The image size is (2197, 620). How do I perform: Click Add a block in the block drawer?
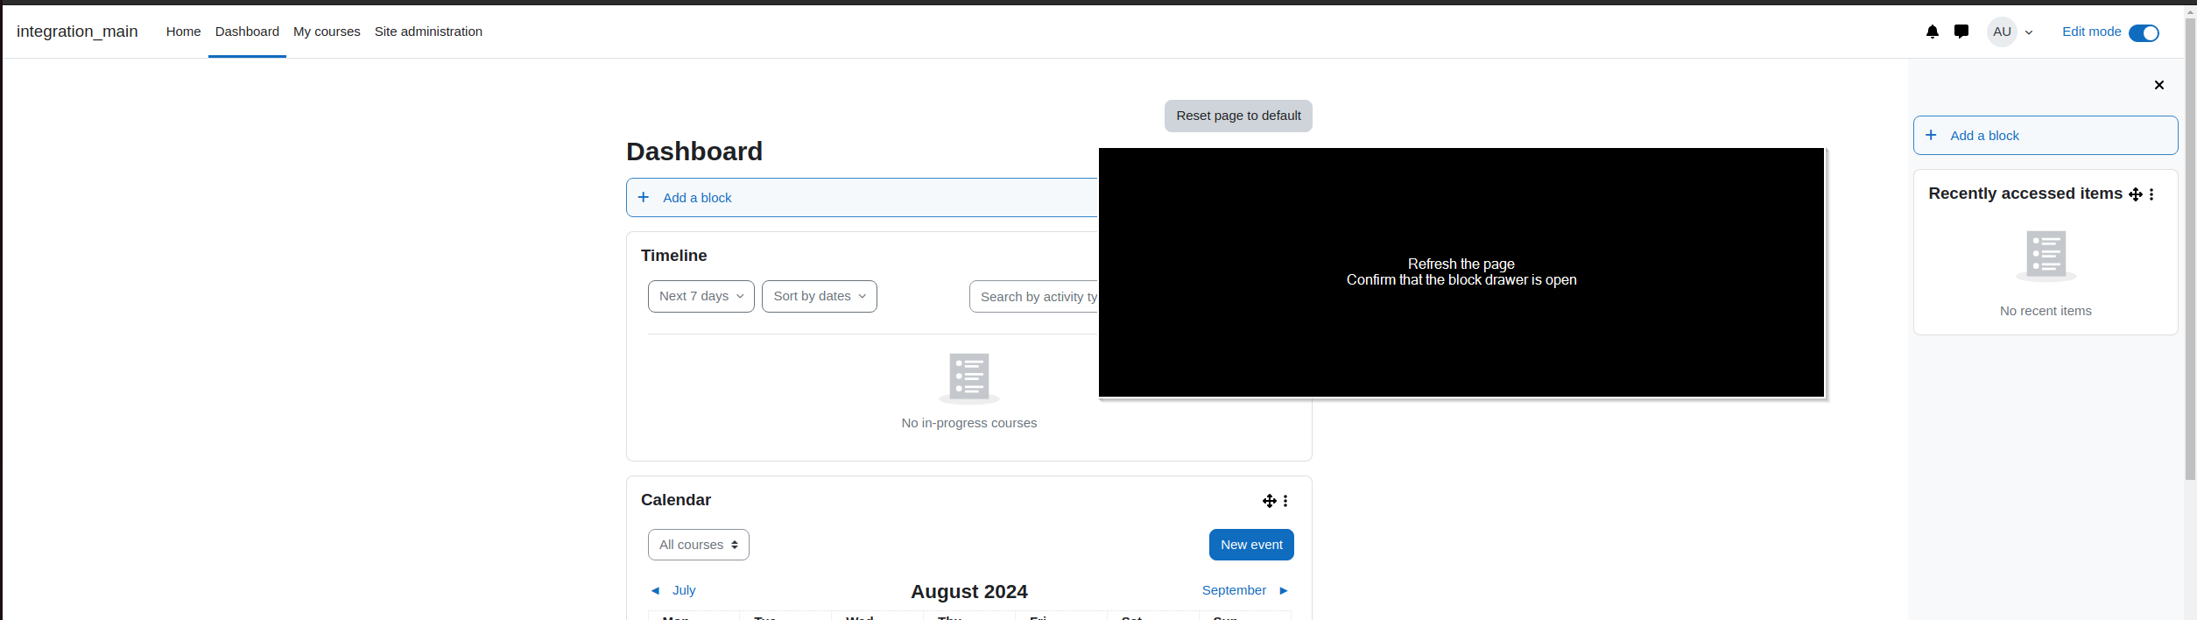2046,136
